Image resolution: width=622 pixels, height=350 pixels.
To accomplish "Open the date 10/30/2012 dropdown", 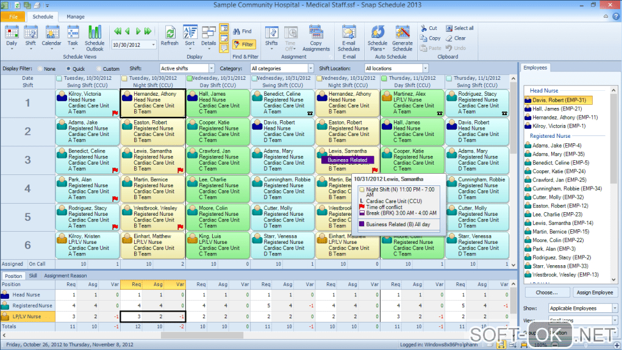I will click(x=153, y=45).
